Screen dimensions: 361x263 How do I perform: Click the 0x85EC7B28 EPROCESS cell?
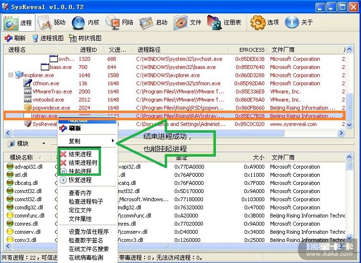click(249, 116)
